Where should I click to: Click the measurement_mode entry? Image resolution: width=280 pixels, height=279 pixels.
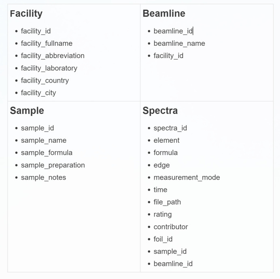[x=187, y=178]
